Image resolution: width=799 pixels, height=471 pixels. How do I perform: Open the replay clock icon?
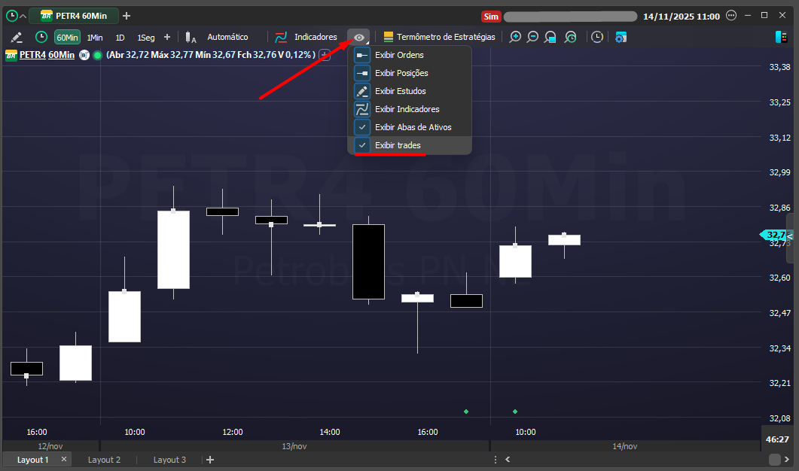pyautogui.click(x=597, y=37)
